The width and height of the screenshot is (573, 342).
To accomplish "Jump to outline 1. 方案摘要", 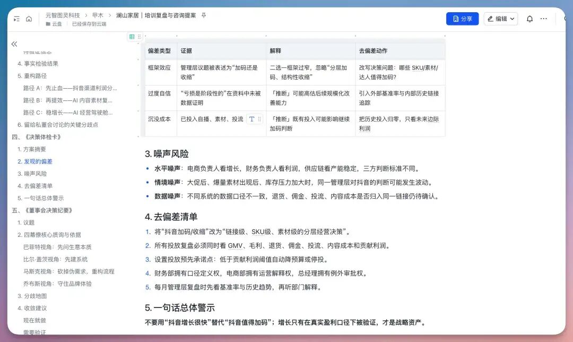I will tap(31, 149).
